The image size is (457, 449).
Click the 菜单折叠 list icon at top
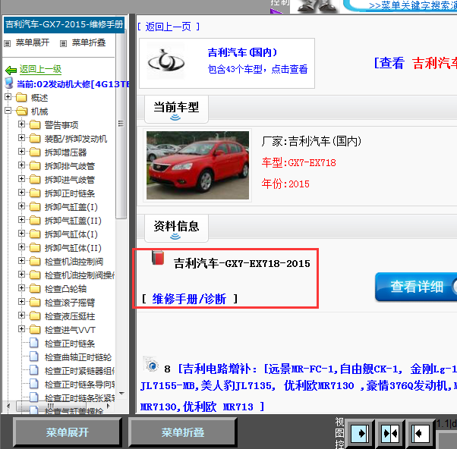click(x=63, y=43)
